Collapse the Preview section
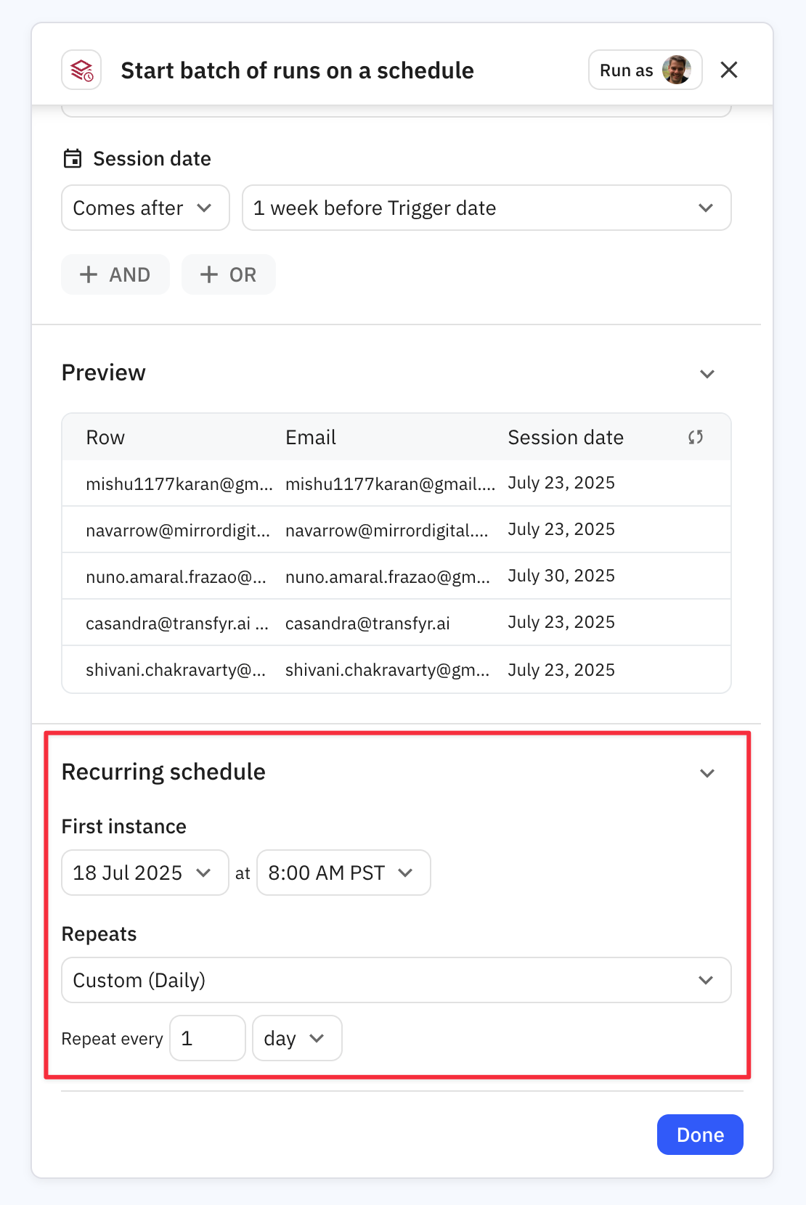The image size is (806, 1205). pos(707,374)
